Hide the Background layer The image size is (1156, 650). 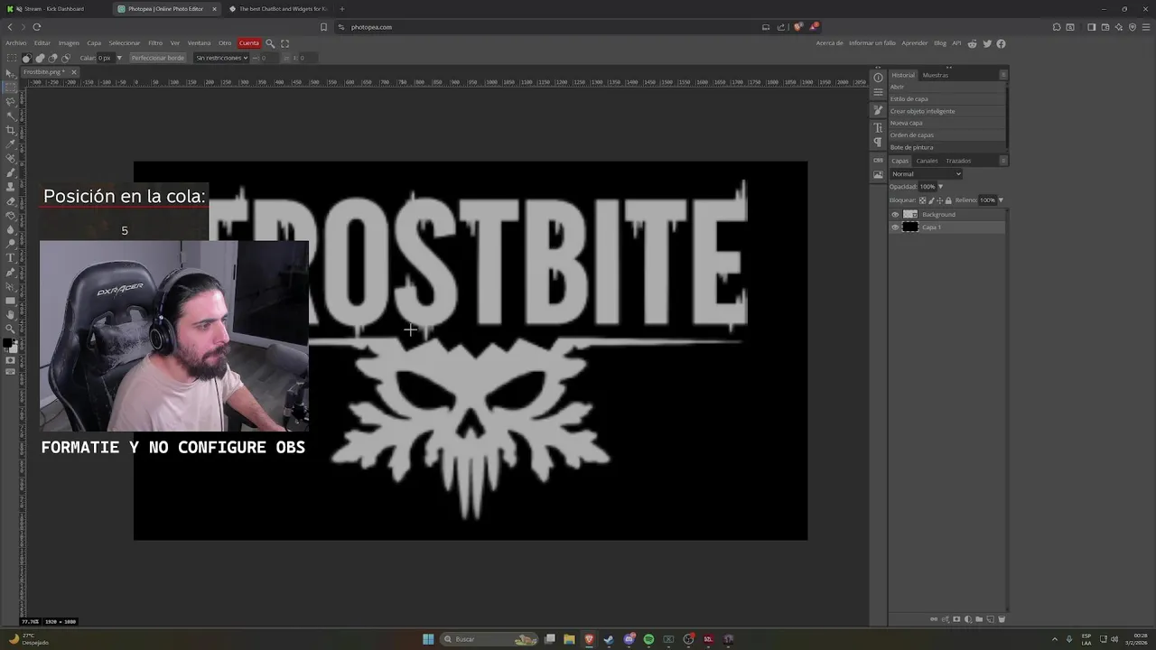[x=895, y=215]
